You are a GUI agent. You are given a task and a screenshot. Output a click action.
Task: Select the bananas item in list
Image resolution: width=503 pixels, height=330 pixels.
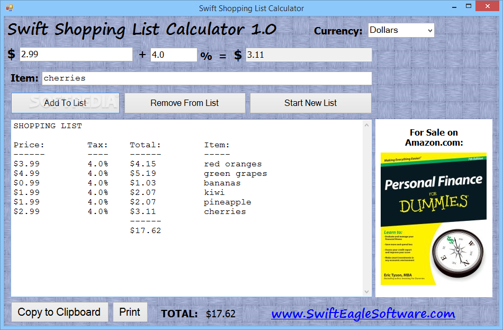pyautogui.click(x=222, y=183)
